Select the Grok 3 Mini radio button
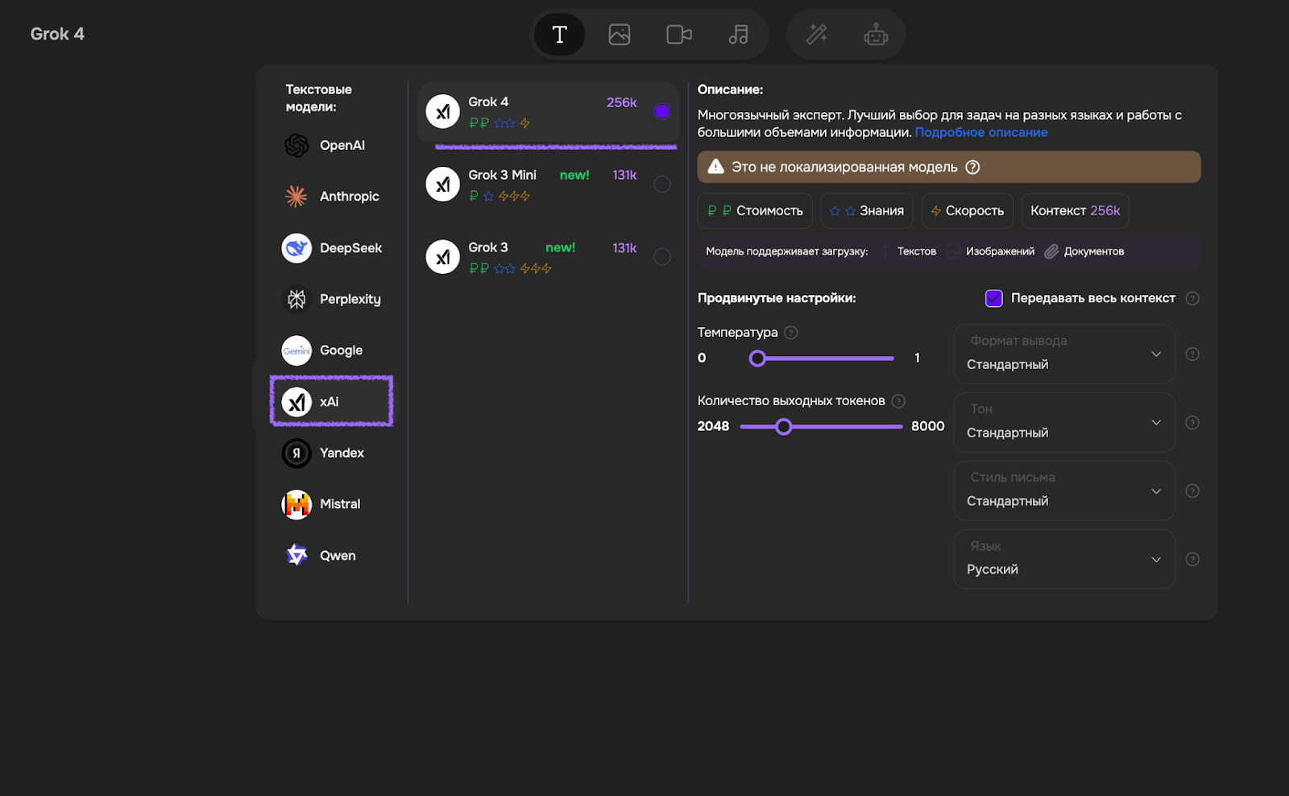Screen dimensions: 1289x796 pyautogui.click(x=662, y=184)
